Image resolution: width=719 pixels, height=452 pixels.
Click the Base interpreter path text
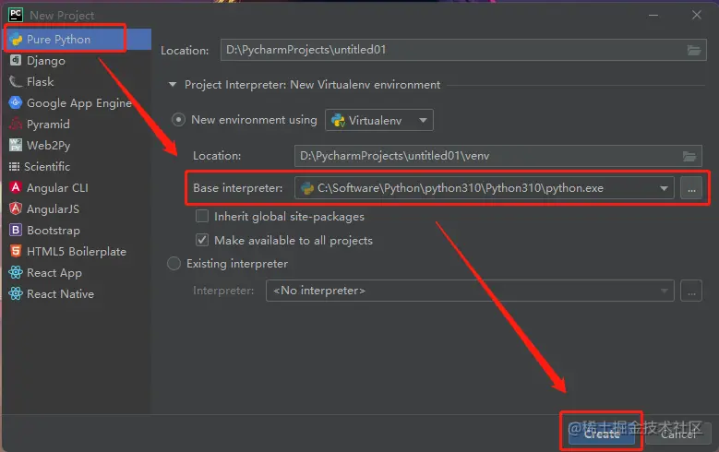461,188
